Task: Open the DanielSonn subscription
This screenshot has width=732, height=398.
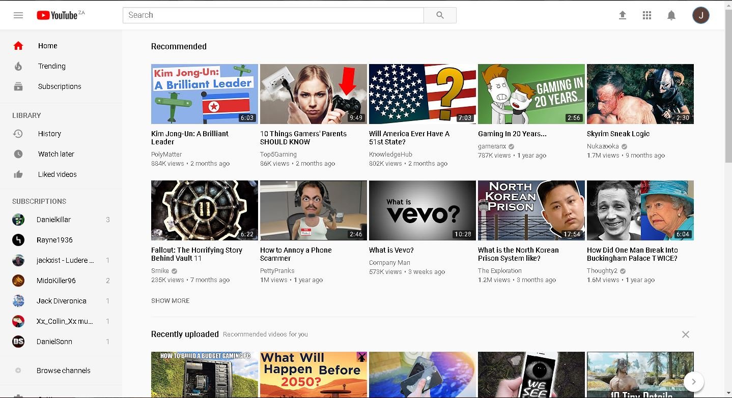Action: (x=61, y=342)
